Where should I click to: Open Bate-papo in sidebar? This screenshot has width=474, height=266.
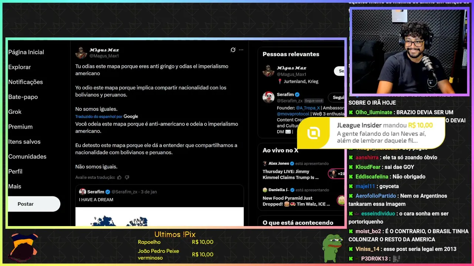pos(23,97)
